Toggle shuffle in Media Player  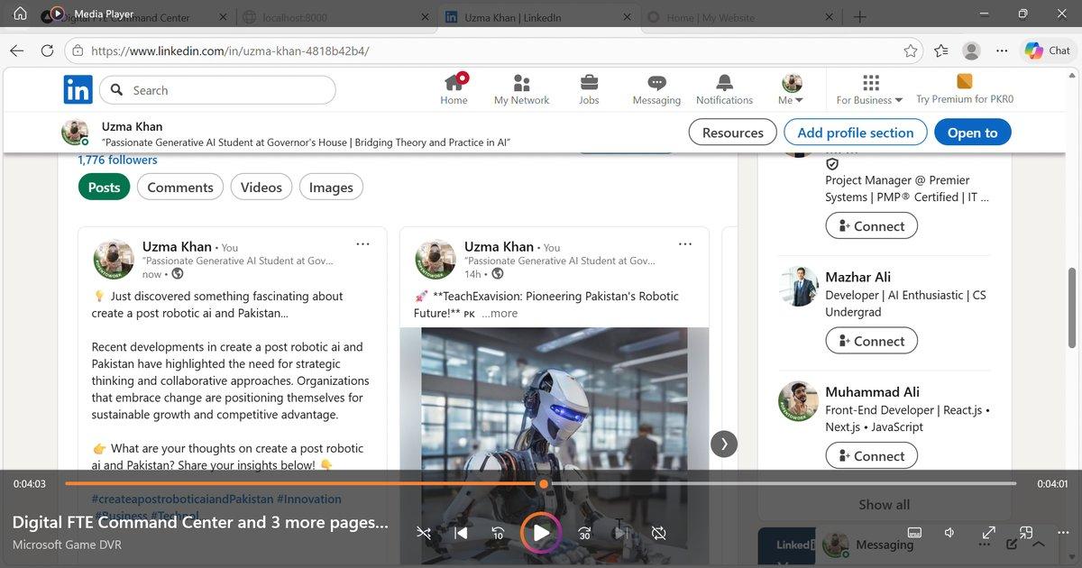pos(424,533)
